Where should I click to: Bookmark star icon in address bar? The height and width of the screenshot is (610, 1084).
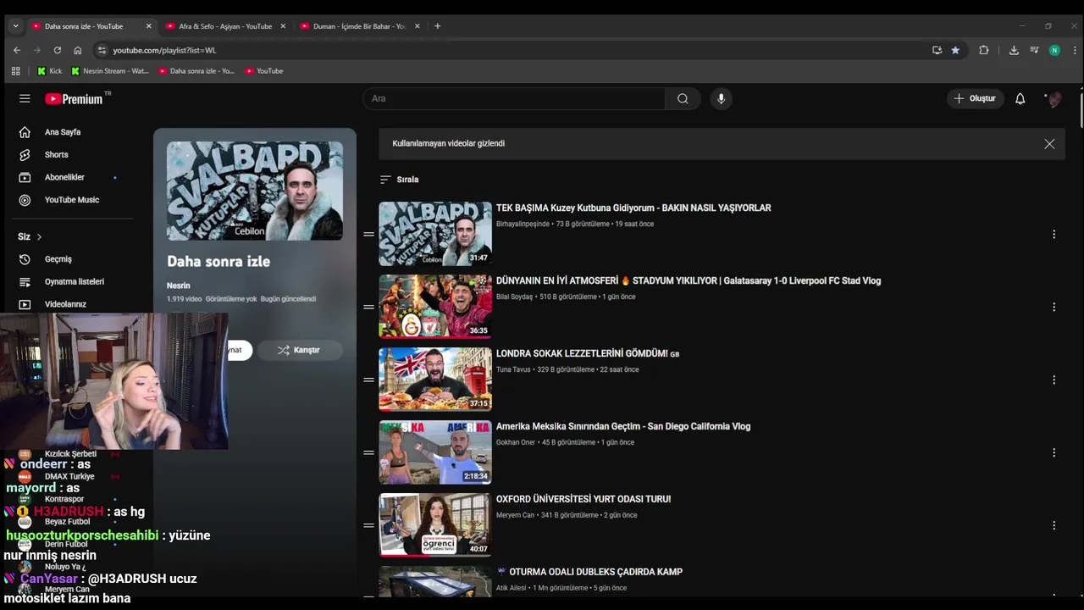click(x=955, y=50)
